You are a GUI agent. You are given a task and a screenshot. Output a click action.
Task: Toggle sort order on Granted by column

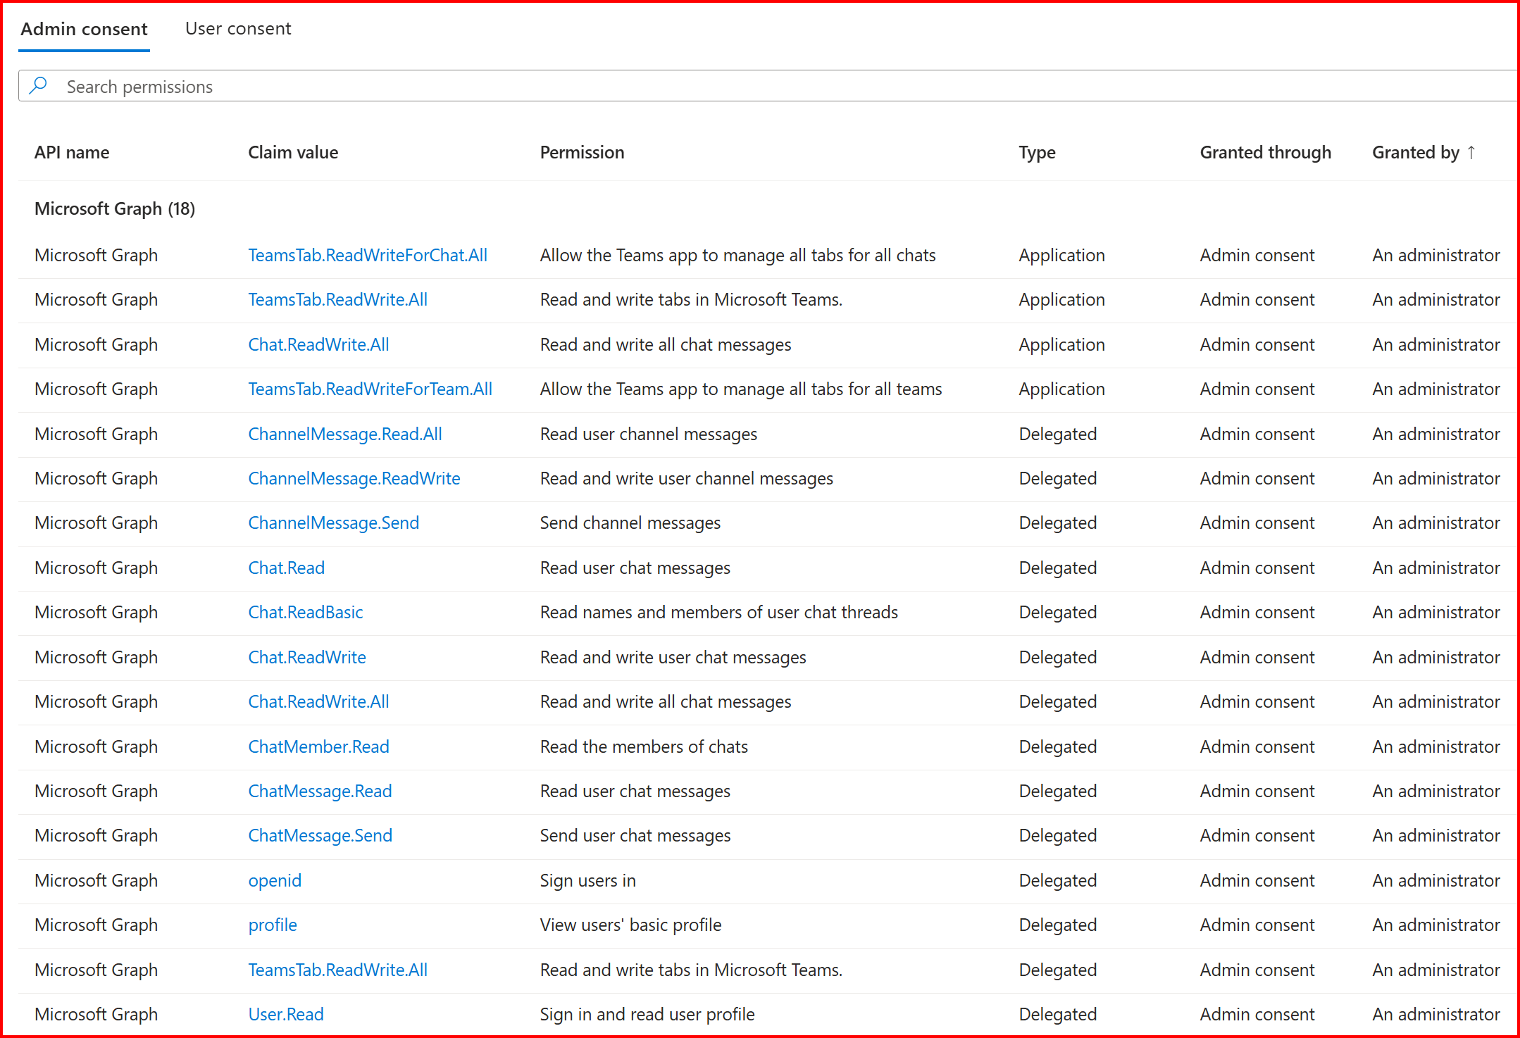1423,152
